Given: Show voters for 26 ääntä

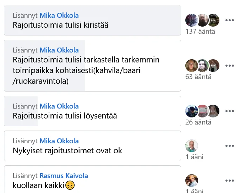Looking at the screenshot, I should click(198, 122).
